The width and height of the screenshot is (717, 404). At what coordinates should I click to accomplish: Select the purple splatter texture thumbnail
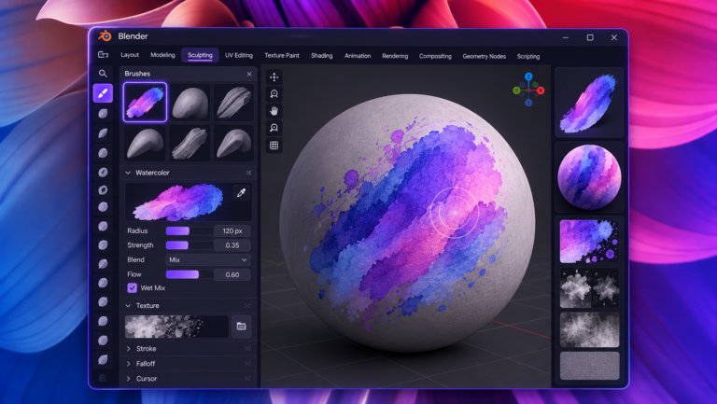[x=589, y=242]
